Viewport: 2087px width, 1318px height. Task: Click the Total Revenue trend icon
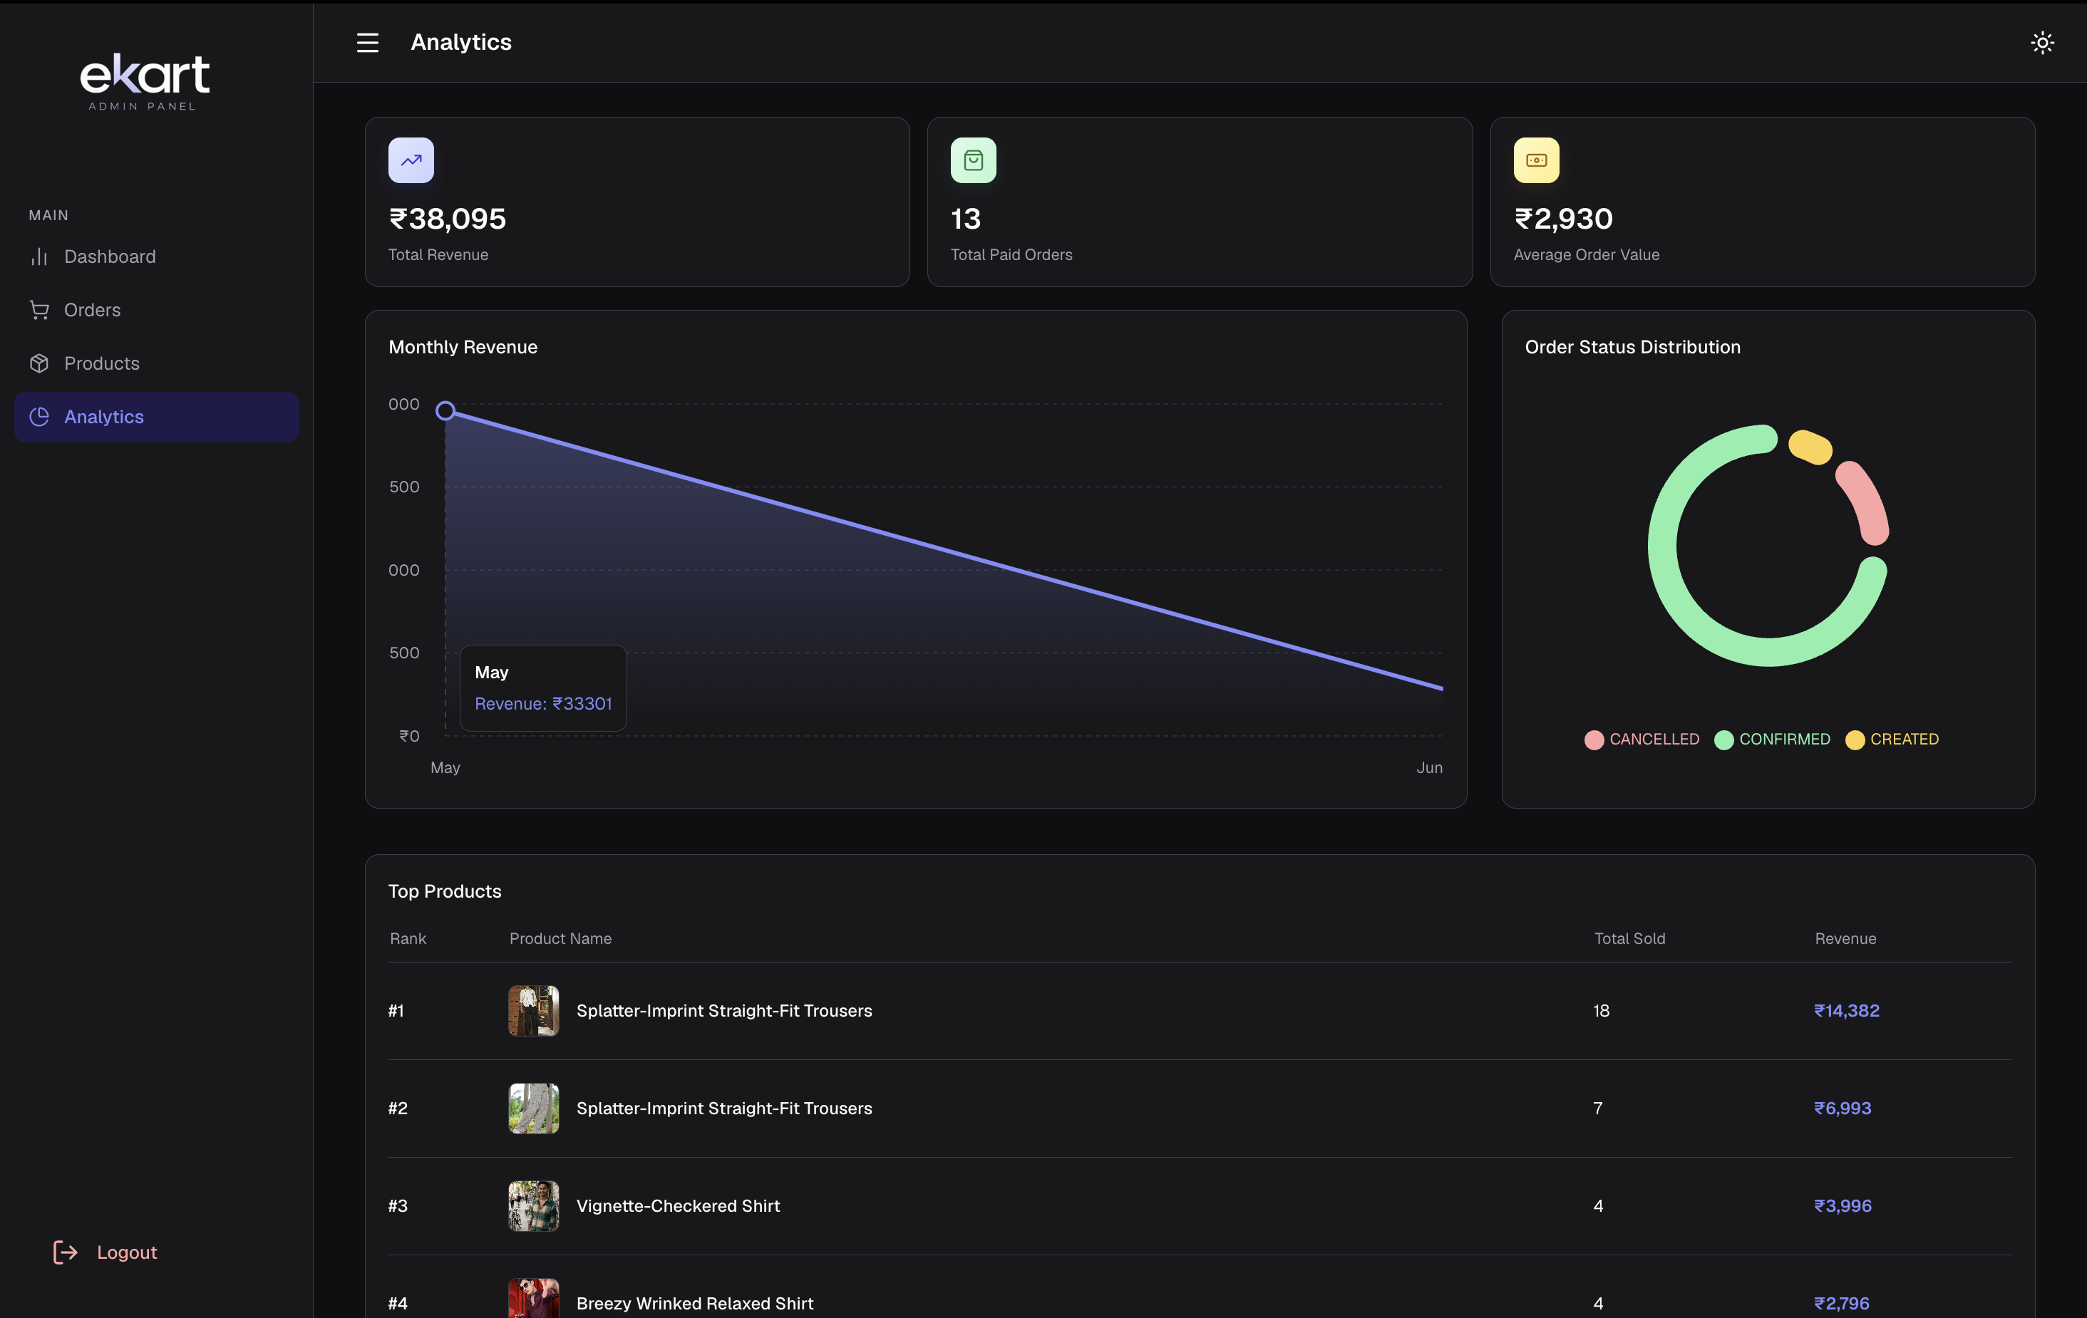411,160
